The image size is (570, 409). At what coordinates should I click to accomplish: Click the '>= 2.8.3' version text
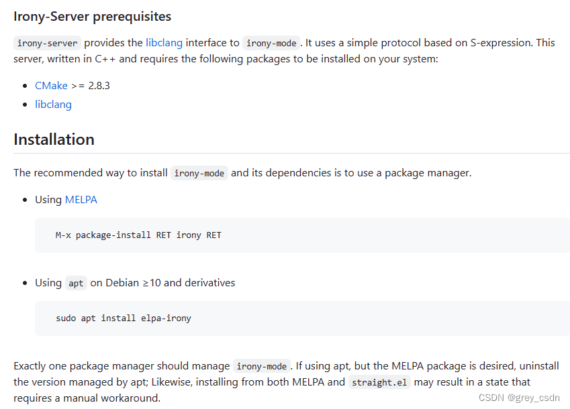pos(90,86)
